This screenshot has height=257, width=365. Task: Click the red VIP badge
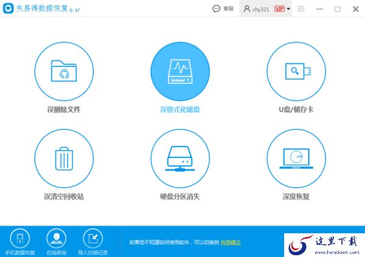[279, 9]
